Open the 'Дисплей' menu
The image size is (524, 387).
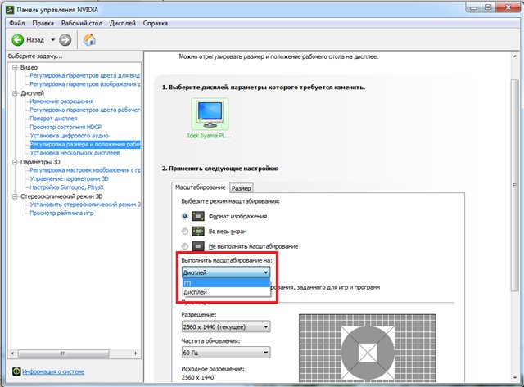coord(123,24)
